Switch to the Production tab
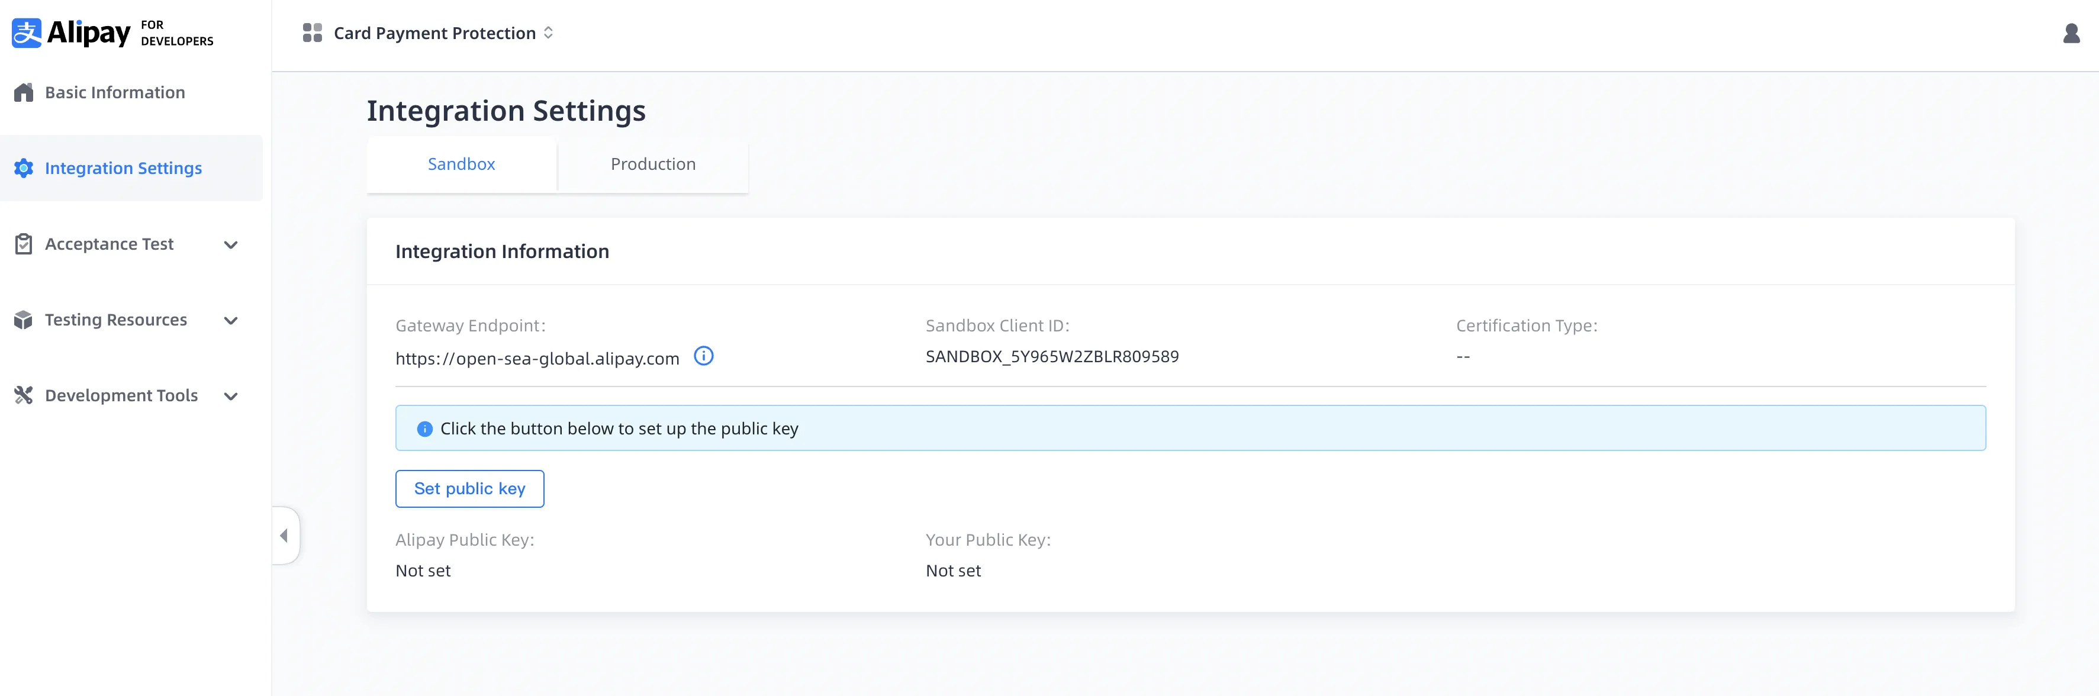The image size is (2099, 696). click(653, 165)
